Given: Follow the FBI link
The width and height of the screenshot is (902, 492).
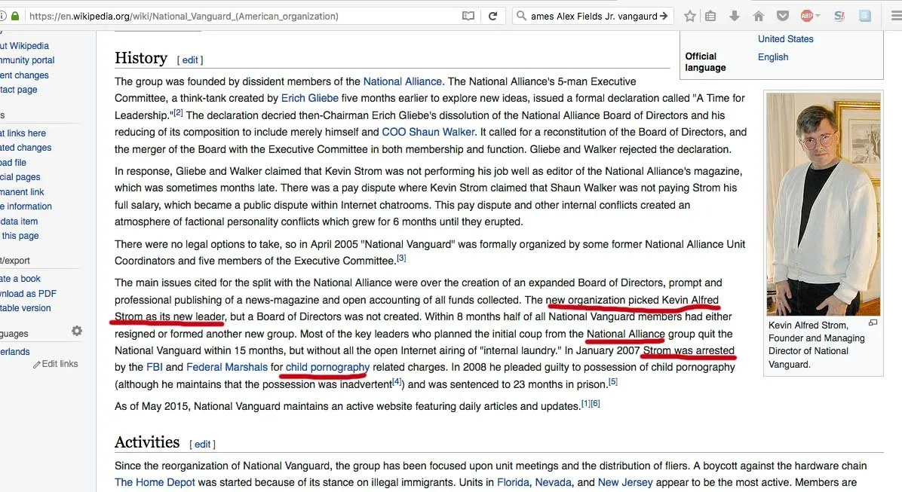Looking at the screenshot, I should pos(154,367).
